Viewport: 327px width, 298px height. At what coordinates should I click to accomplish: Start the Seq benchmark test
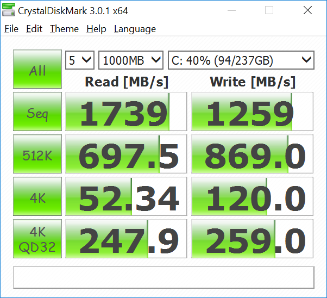37,111
